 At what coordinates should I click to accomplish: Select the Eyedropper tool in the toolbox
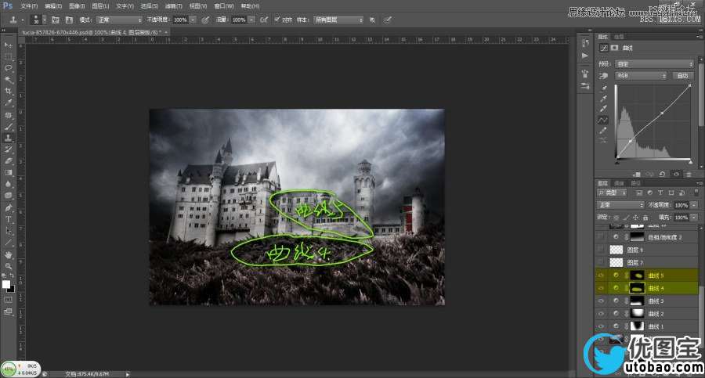(8, 103)
